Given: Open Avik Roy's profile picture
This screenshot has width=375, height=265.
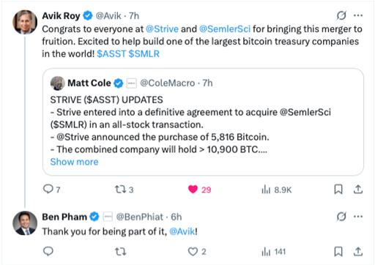Looking at the screenshot, I should pos(25,22).
